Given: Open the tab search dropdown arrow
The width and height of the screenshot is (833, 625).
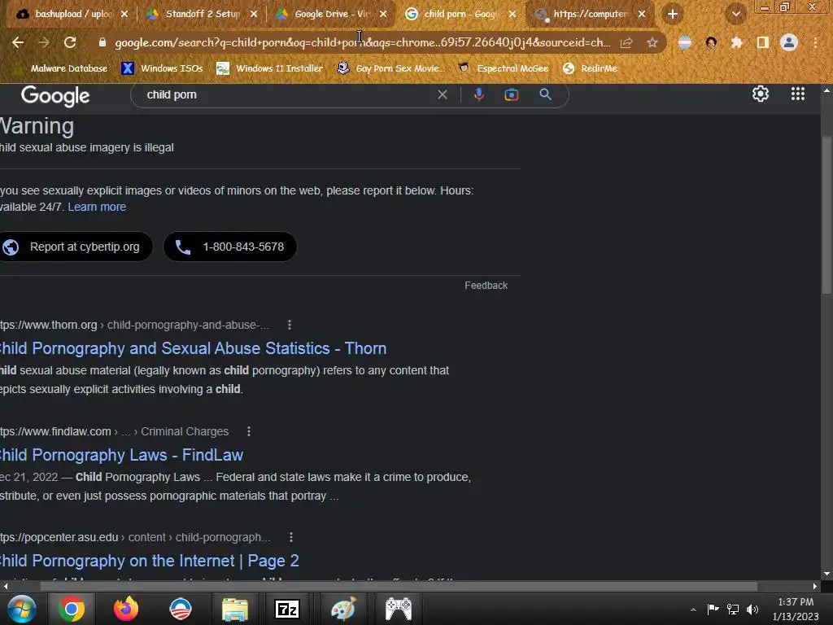Looking at the screenshot, I should pyautogui.click(x=735, y=14).
